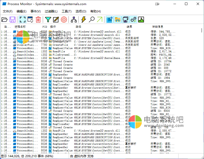This screenshot has width=204, height=159.
Task: Click the SearchIndex process icon in mssrch.dll 2,617 row
Action: click(x=15, y=52)
